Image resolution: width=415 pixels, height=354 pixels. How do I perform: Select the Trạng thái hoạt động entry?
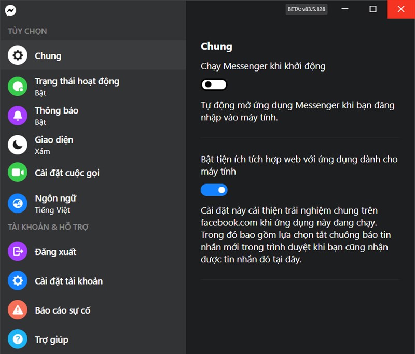pyautogui.click(x=76, y=81)
